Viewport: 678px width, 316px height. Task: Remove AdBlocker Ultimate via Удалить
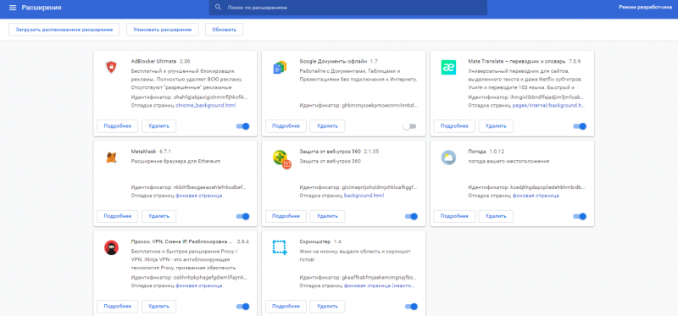(158, 126)
